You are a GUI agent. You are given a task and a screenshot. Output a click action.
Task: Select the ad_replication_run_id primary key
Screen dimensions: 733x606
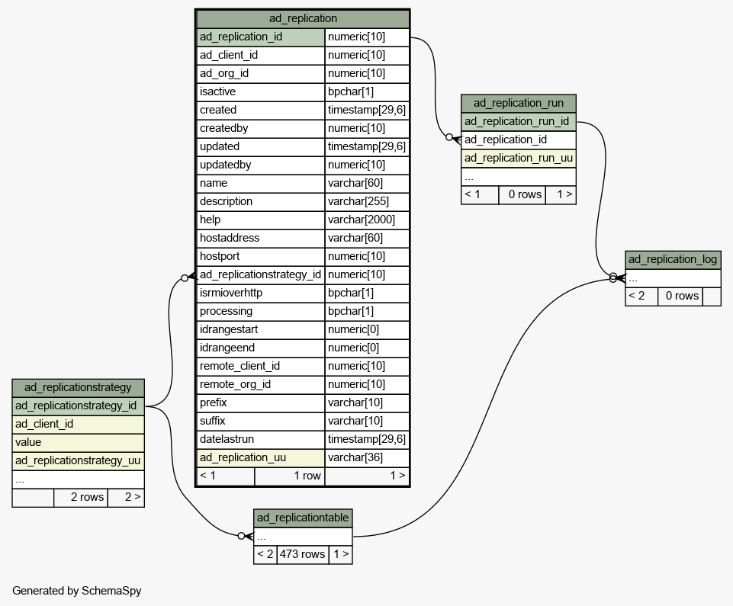[518, 121]
